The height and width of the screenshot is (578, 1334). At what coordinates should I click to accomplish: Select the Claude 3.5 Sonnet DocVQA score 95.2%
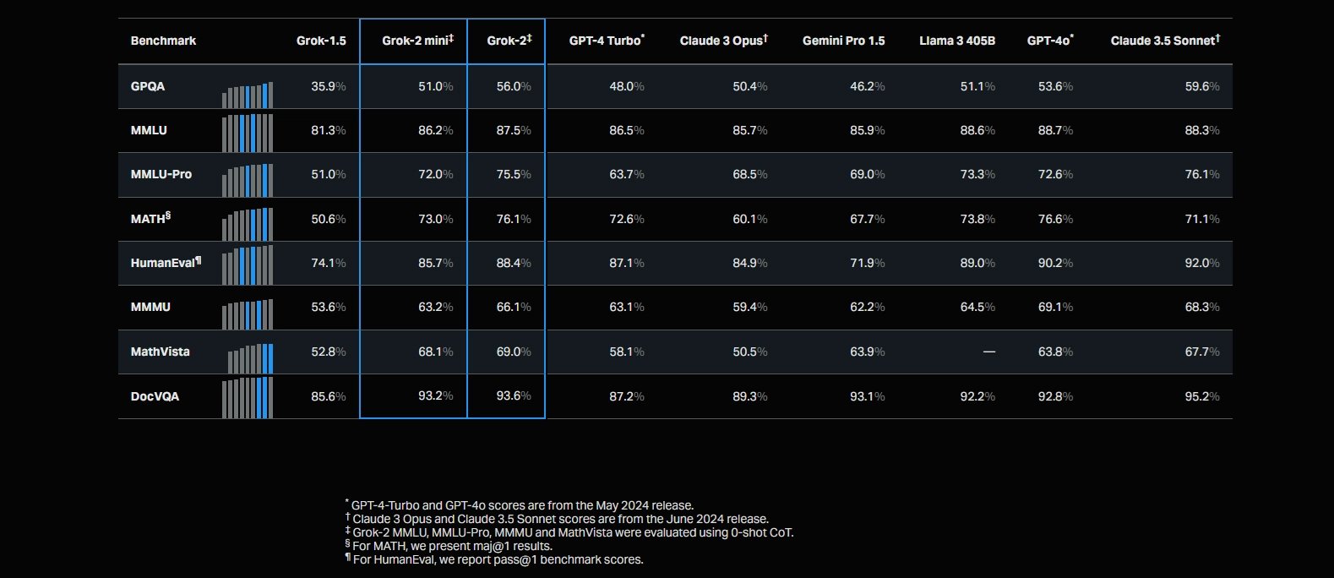click(1201, 396)
